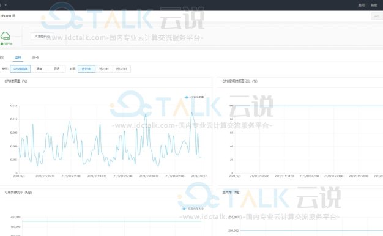Click the 0.015 label on the CPU usage axis

tap(13, 106)
